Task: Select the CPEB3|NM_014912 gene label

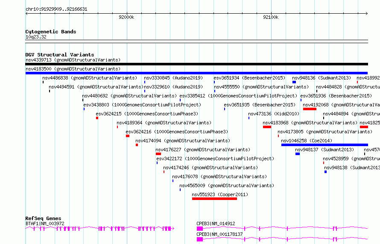Action: [x=216, y=223]
